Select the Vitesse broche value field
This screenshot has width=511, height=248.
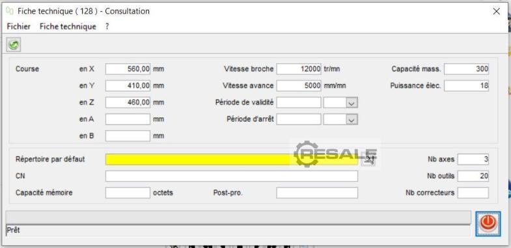pos(299,69)
